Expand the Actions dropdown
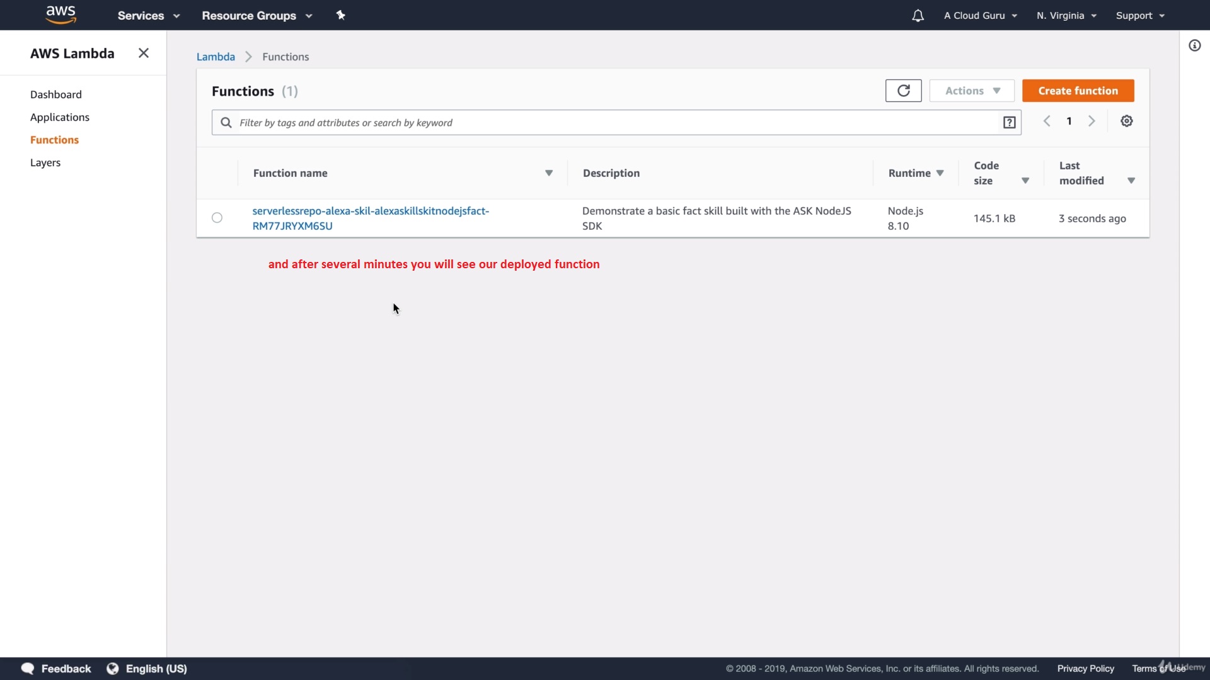Viewport: 1210px width, 680px height. click(971, 91)
